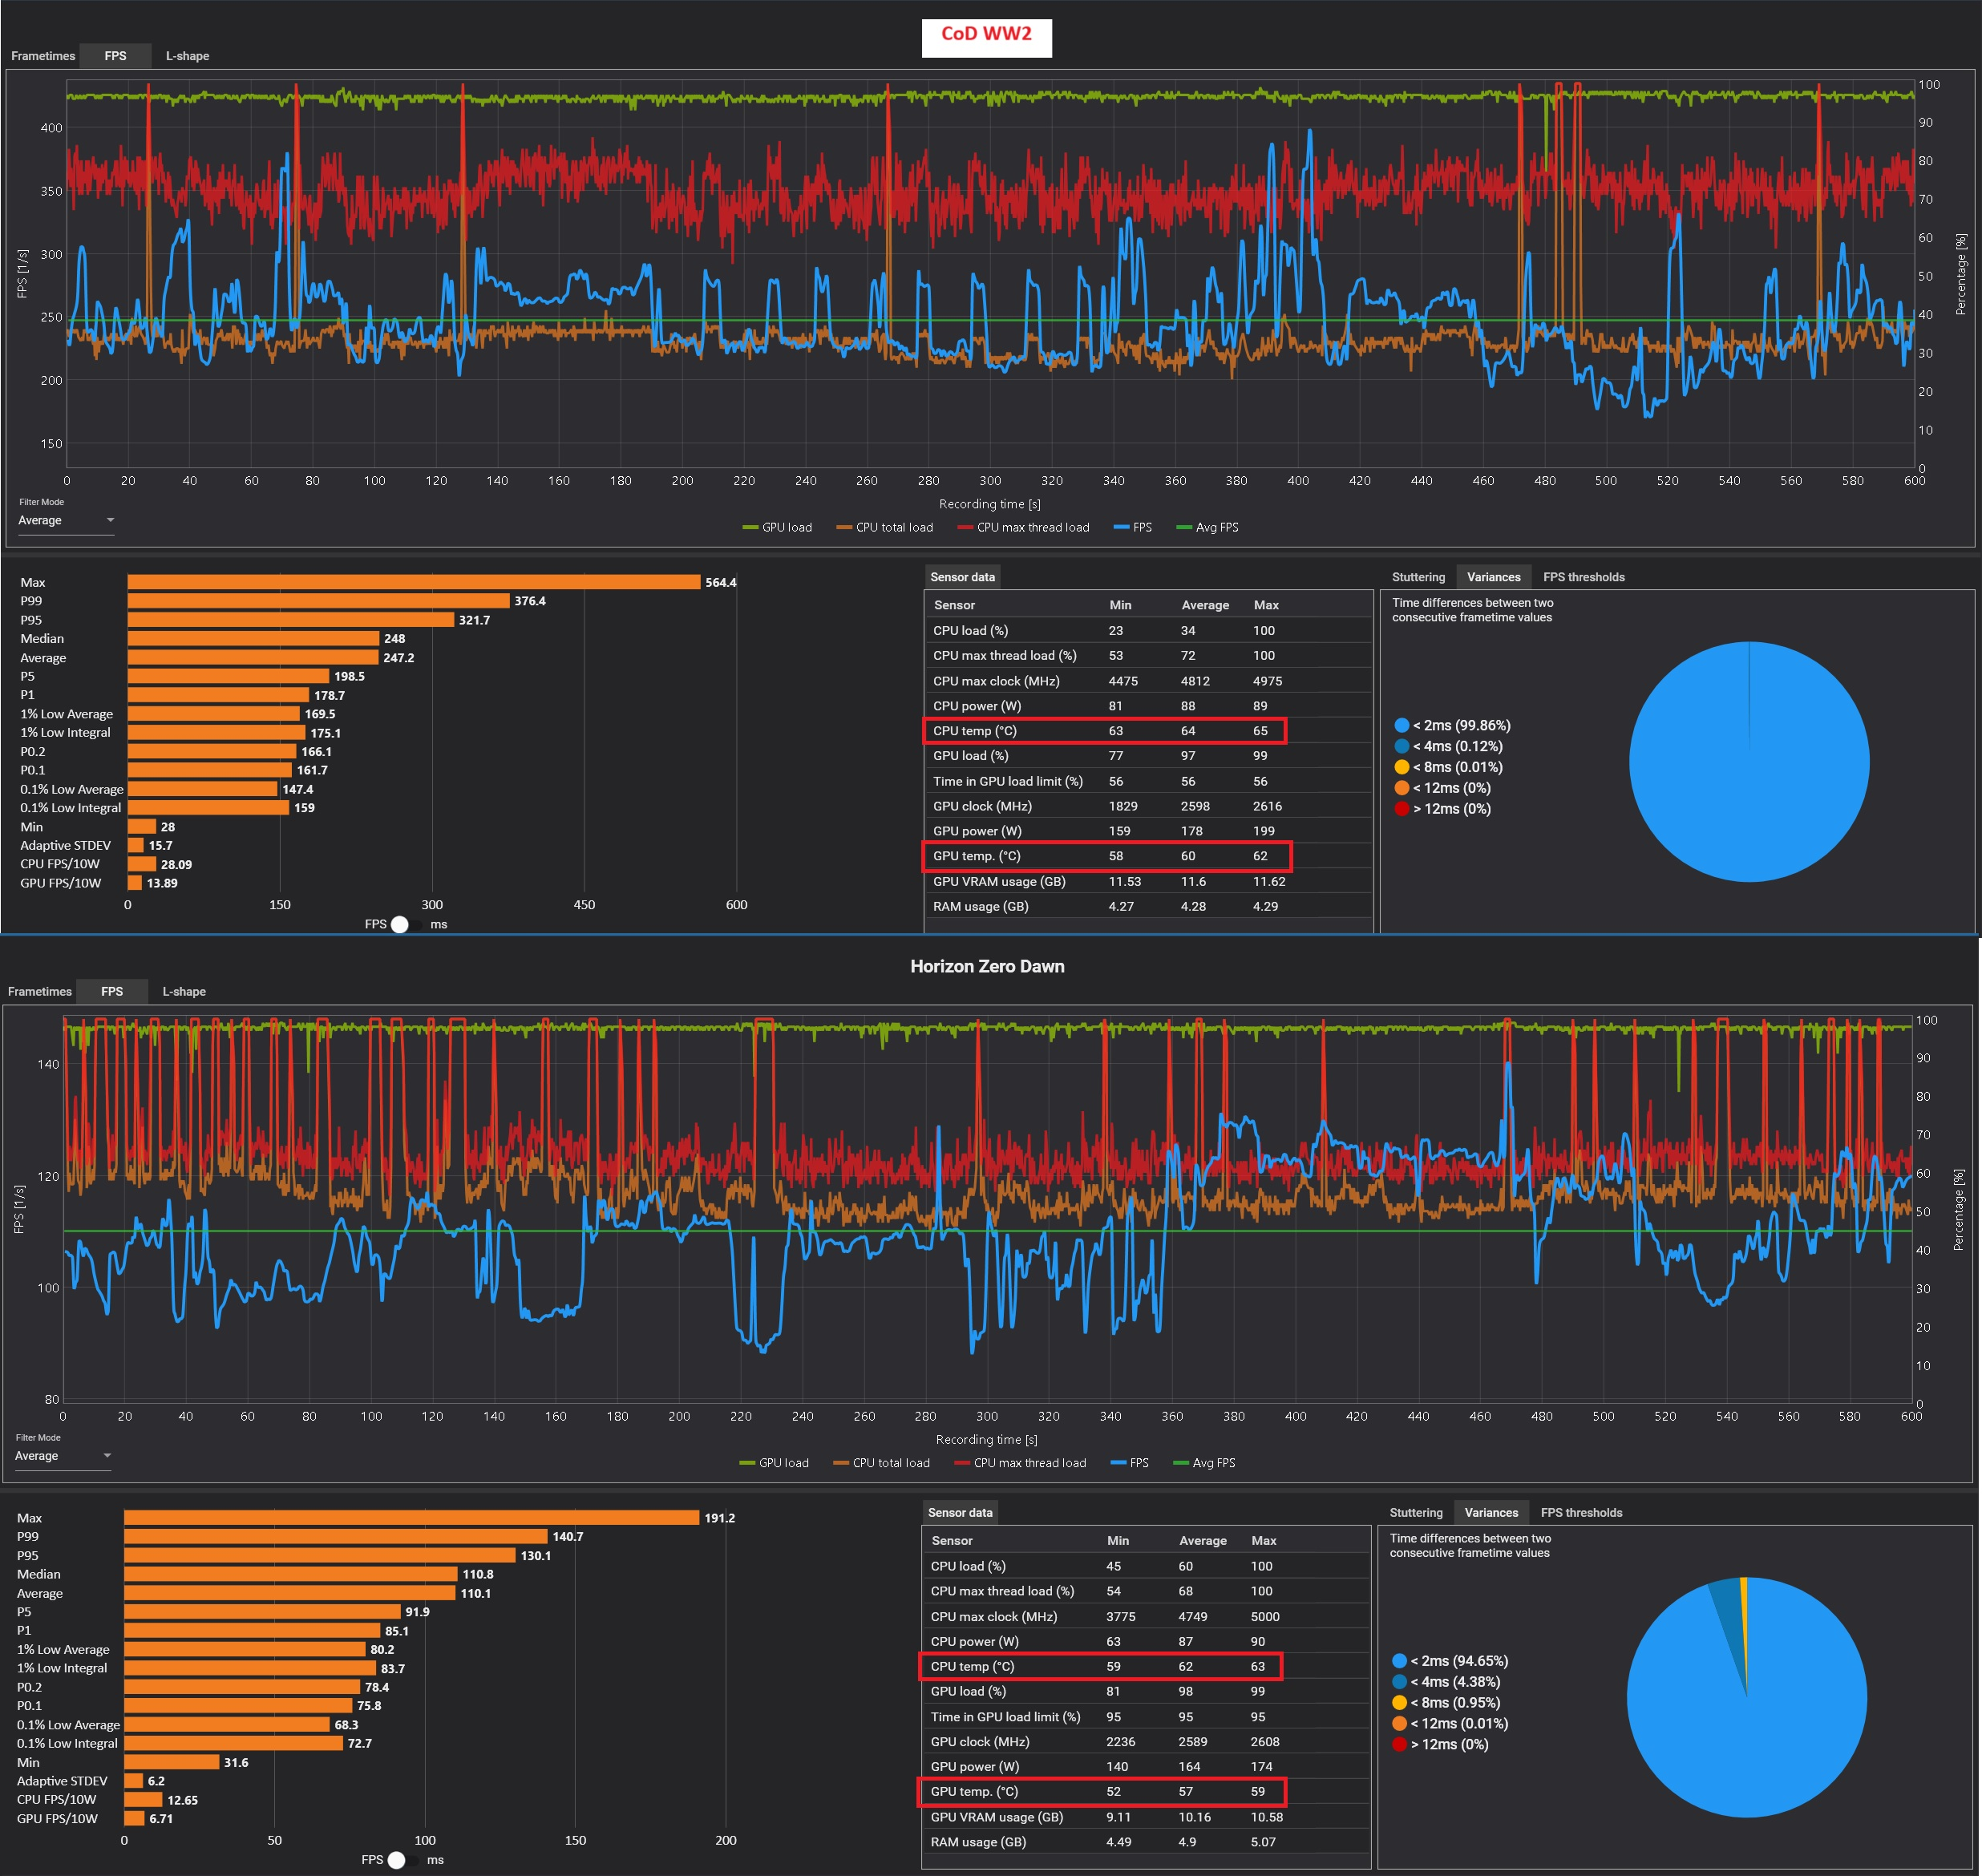Switch to Frametimes tab in top chart
This screenshot has width=1982, height=1876.
43,56
